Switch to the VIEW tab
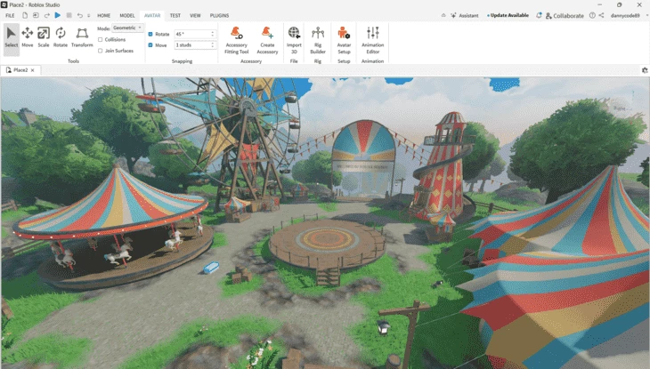The image size is (650, 369). pyautogui.click(x=195, y=15)
